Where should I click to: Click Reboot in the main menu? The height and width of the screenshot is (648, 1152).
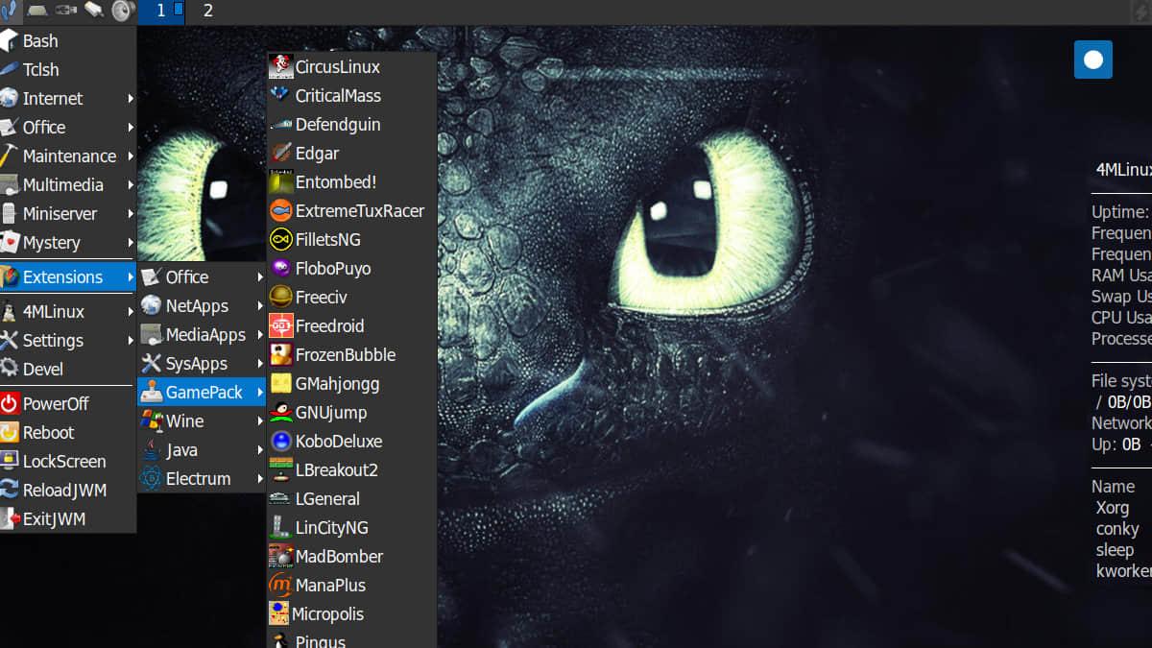48,433
